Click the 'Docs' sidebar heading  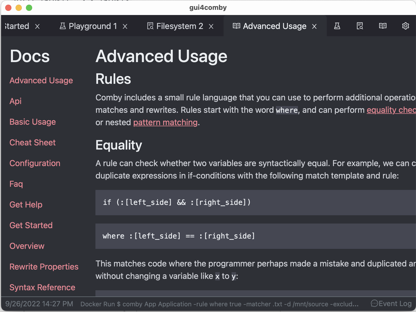30,56
